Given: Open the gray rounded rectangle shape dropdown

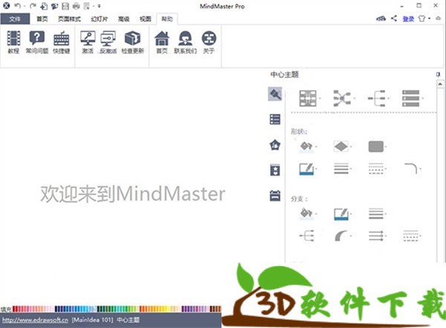Looking at the screenshot, I should 378,147.
